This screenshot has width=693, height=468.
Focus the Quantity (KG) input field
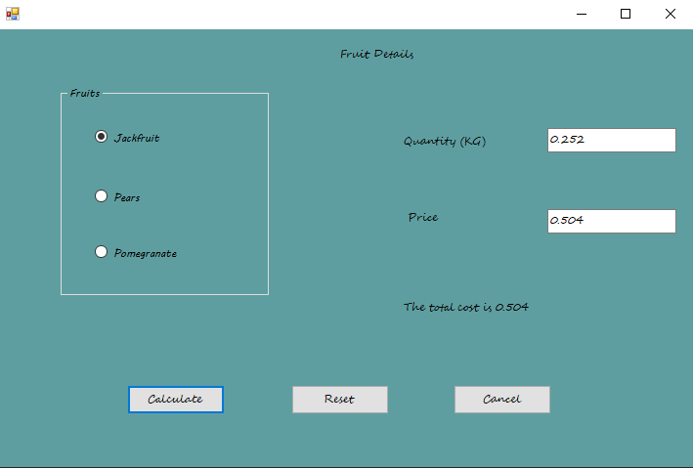pyautogui.click(x=612, y=140)
